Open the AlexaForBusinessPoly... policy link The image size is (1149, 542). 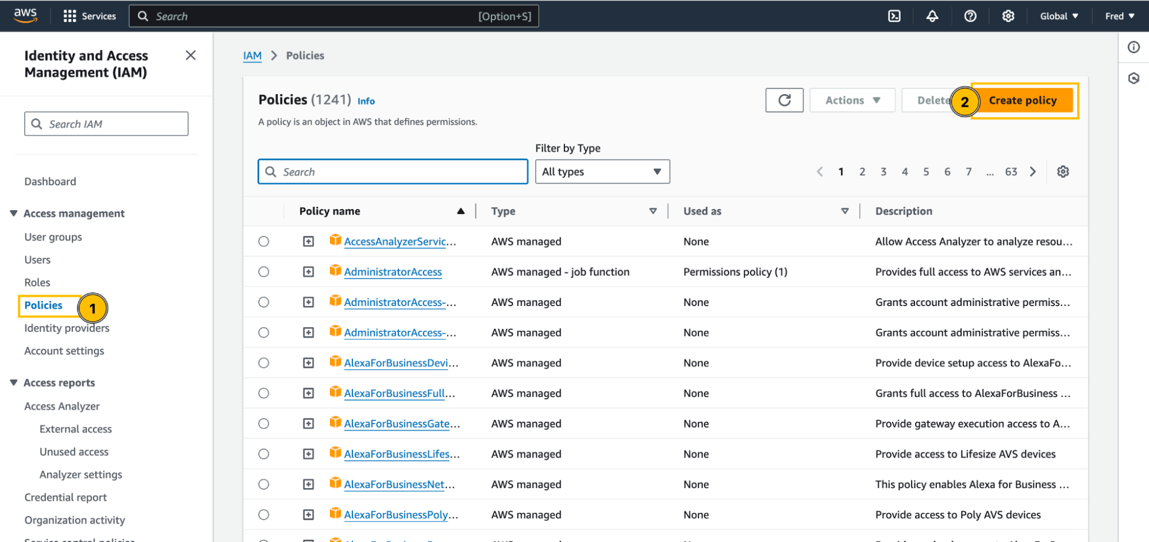[401, 515]
